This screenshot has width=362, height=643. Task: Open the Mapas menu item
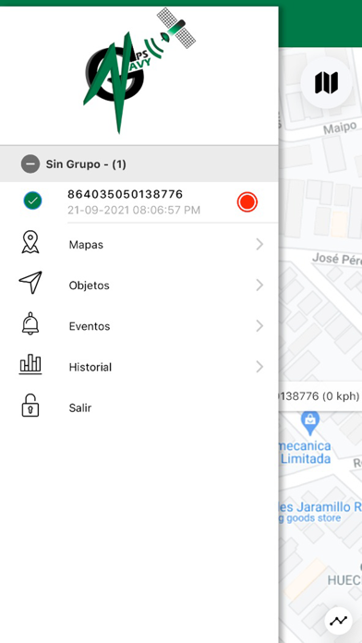pyautogui.click(x=139, y=245)
